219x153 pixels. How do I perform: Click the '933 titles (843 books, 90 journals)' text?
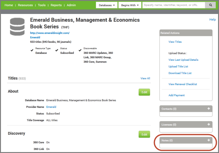click(51, 42)
